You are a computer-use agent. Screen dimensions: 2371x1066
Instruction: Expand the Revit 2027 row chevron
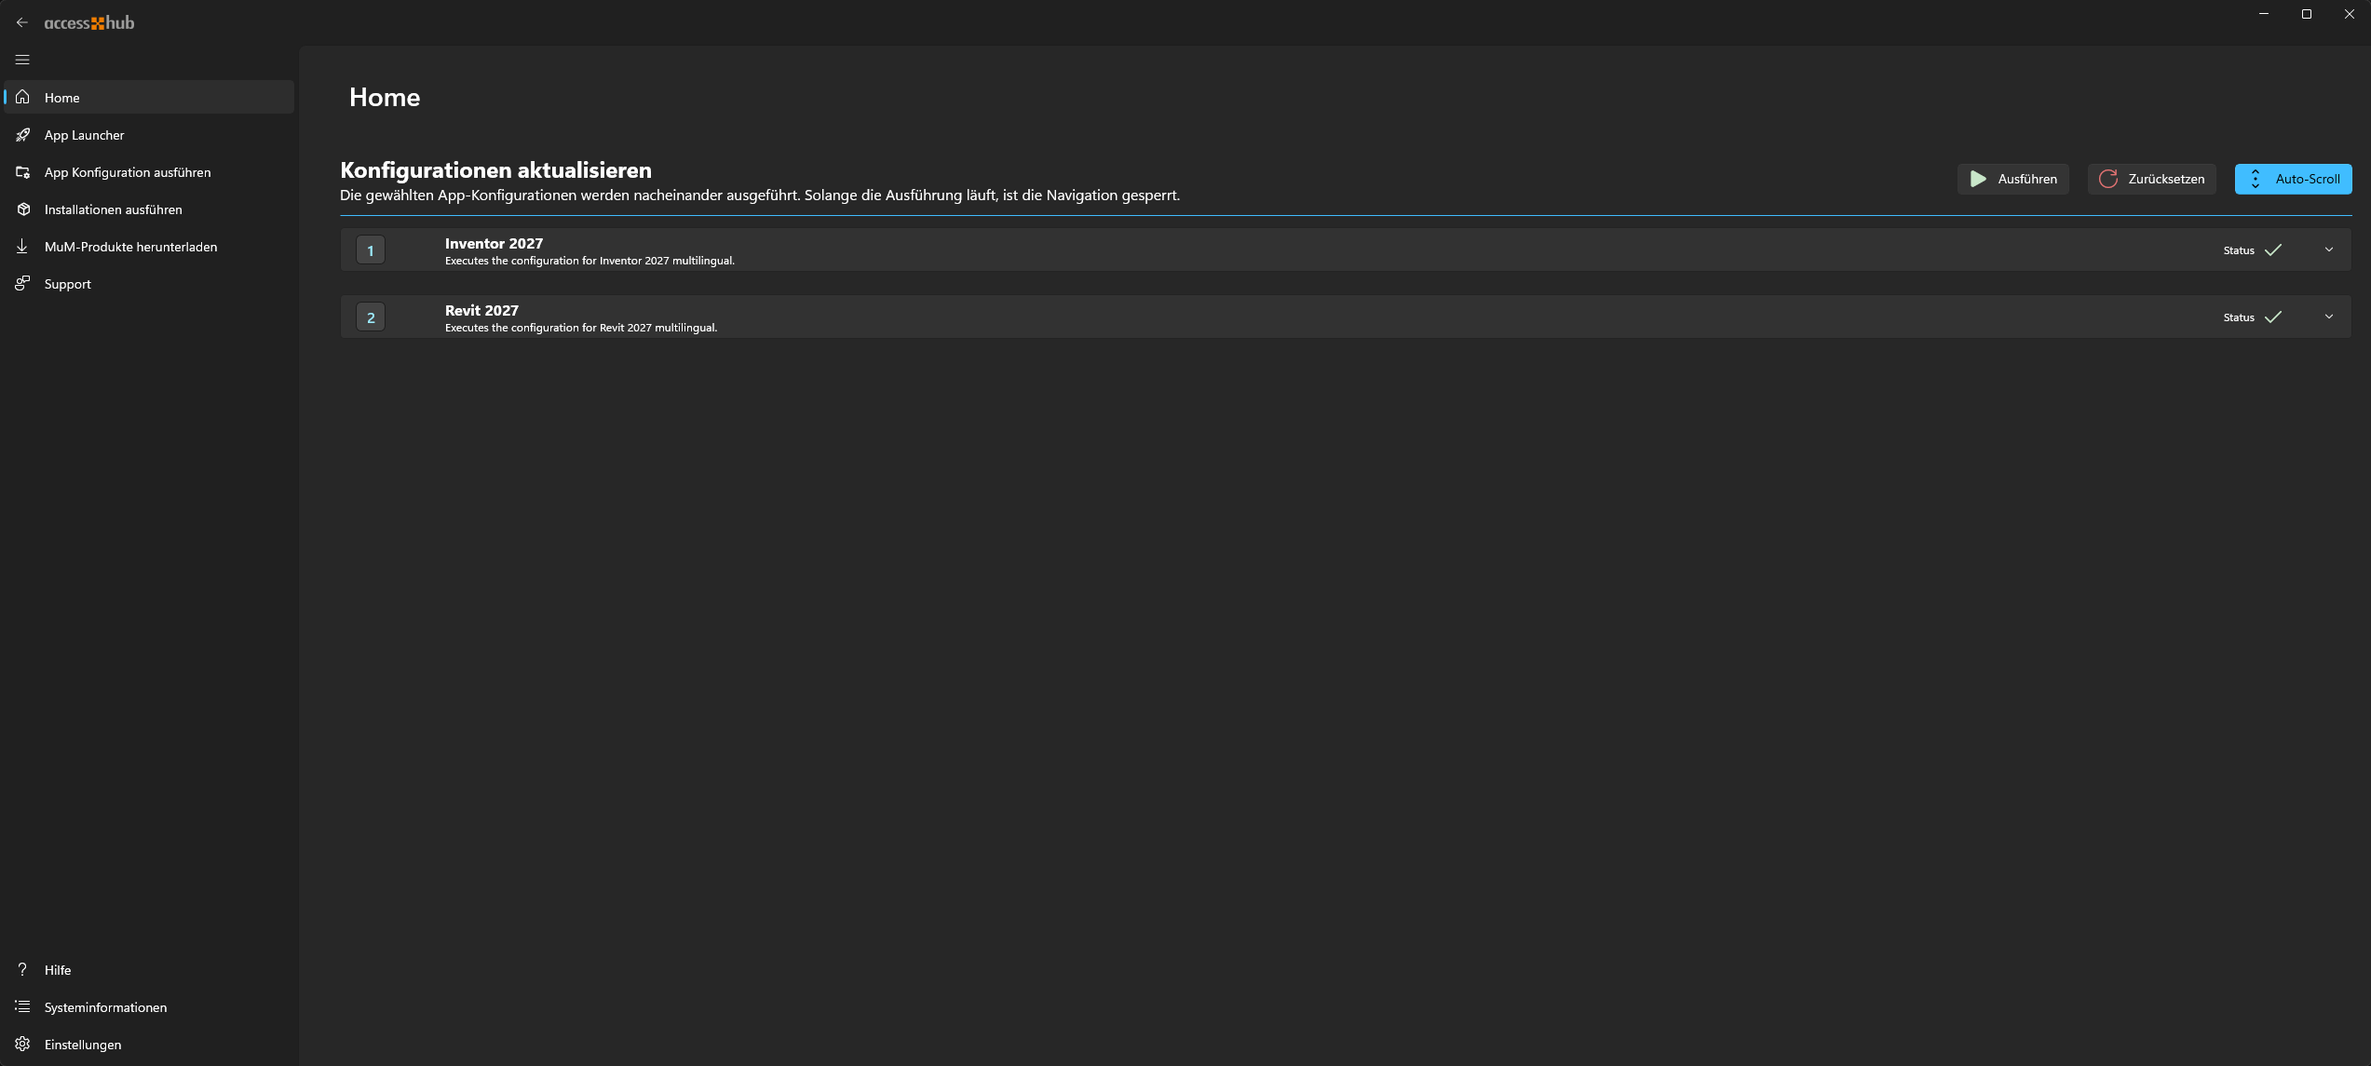tap(2329, 317)
